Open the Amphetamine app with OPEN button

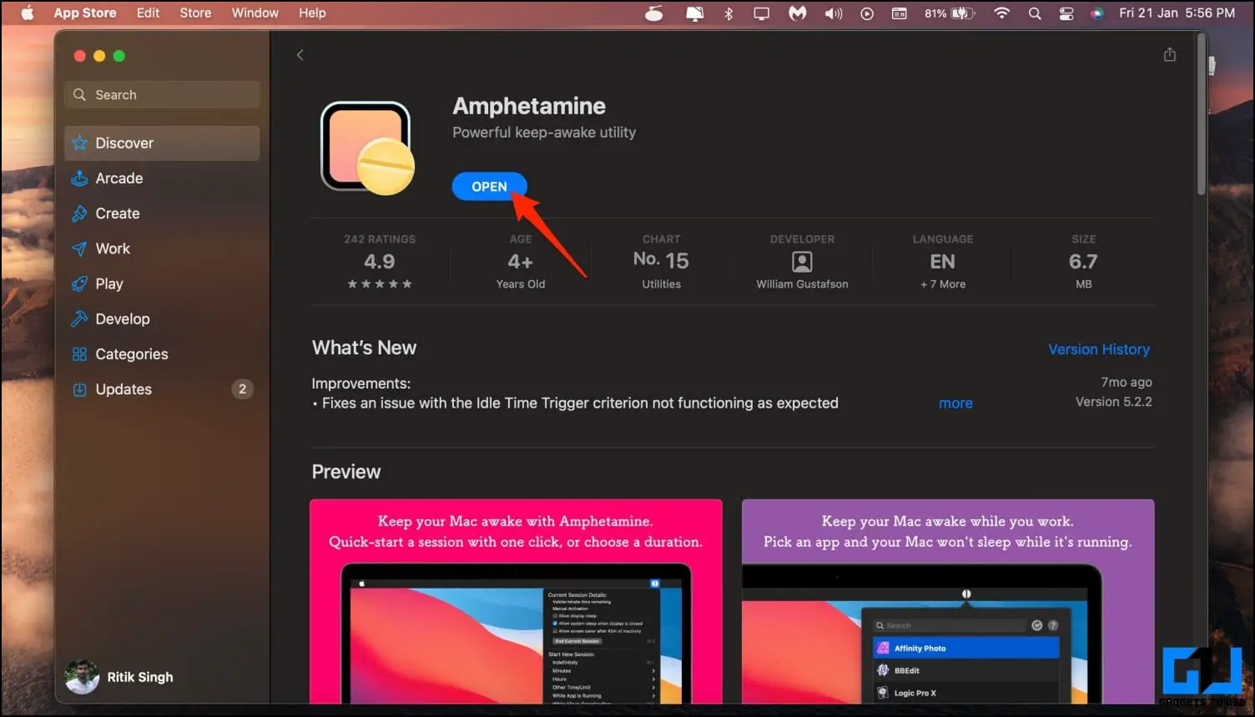coord(489,187)
